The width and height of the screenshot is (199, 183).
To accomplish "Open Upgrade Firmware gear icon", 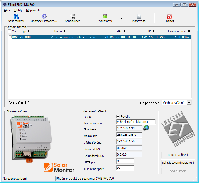I will click(x=44, y=16).
